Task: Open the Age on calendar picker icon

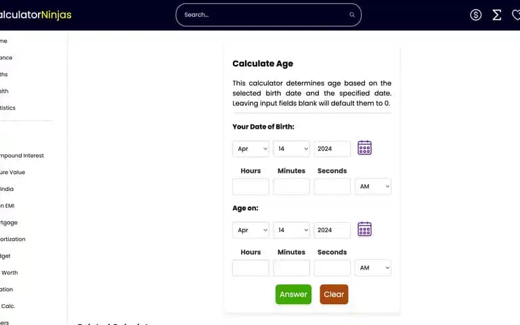Action: click(364, 229)
